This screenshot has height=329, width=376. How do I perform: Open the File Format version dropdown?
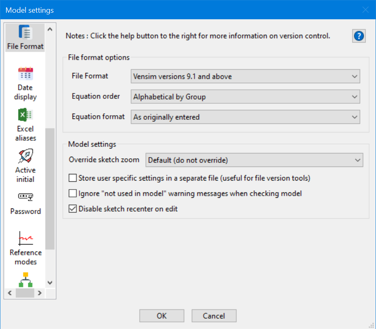point(355,76)
